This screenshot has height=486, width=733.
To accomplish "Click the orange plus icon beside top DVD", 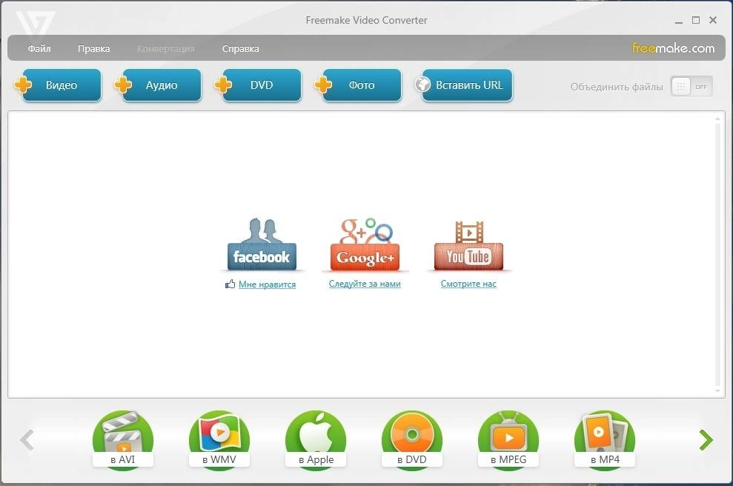I will coord(223,85).
